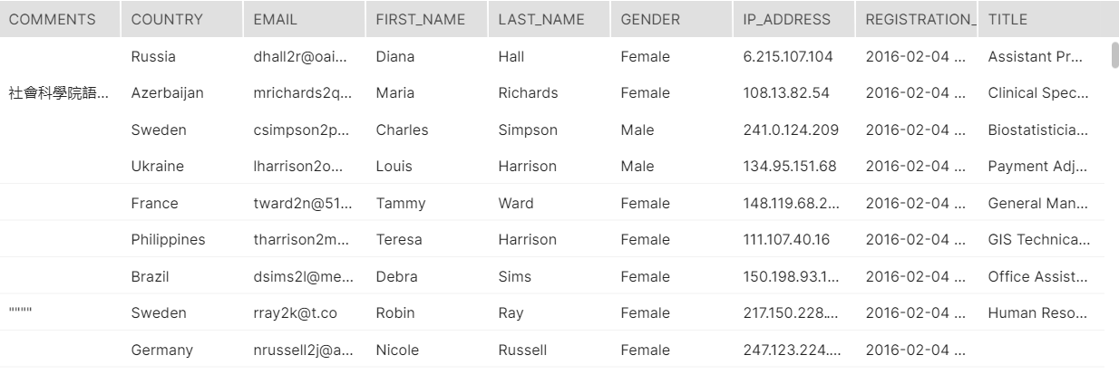
Task: Click the TITLE column header
Action: point(1008,19)
